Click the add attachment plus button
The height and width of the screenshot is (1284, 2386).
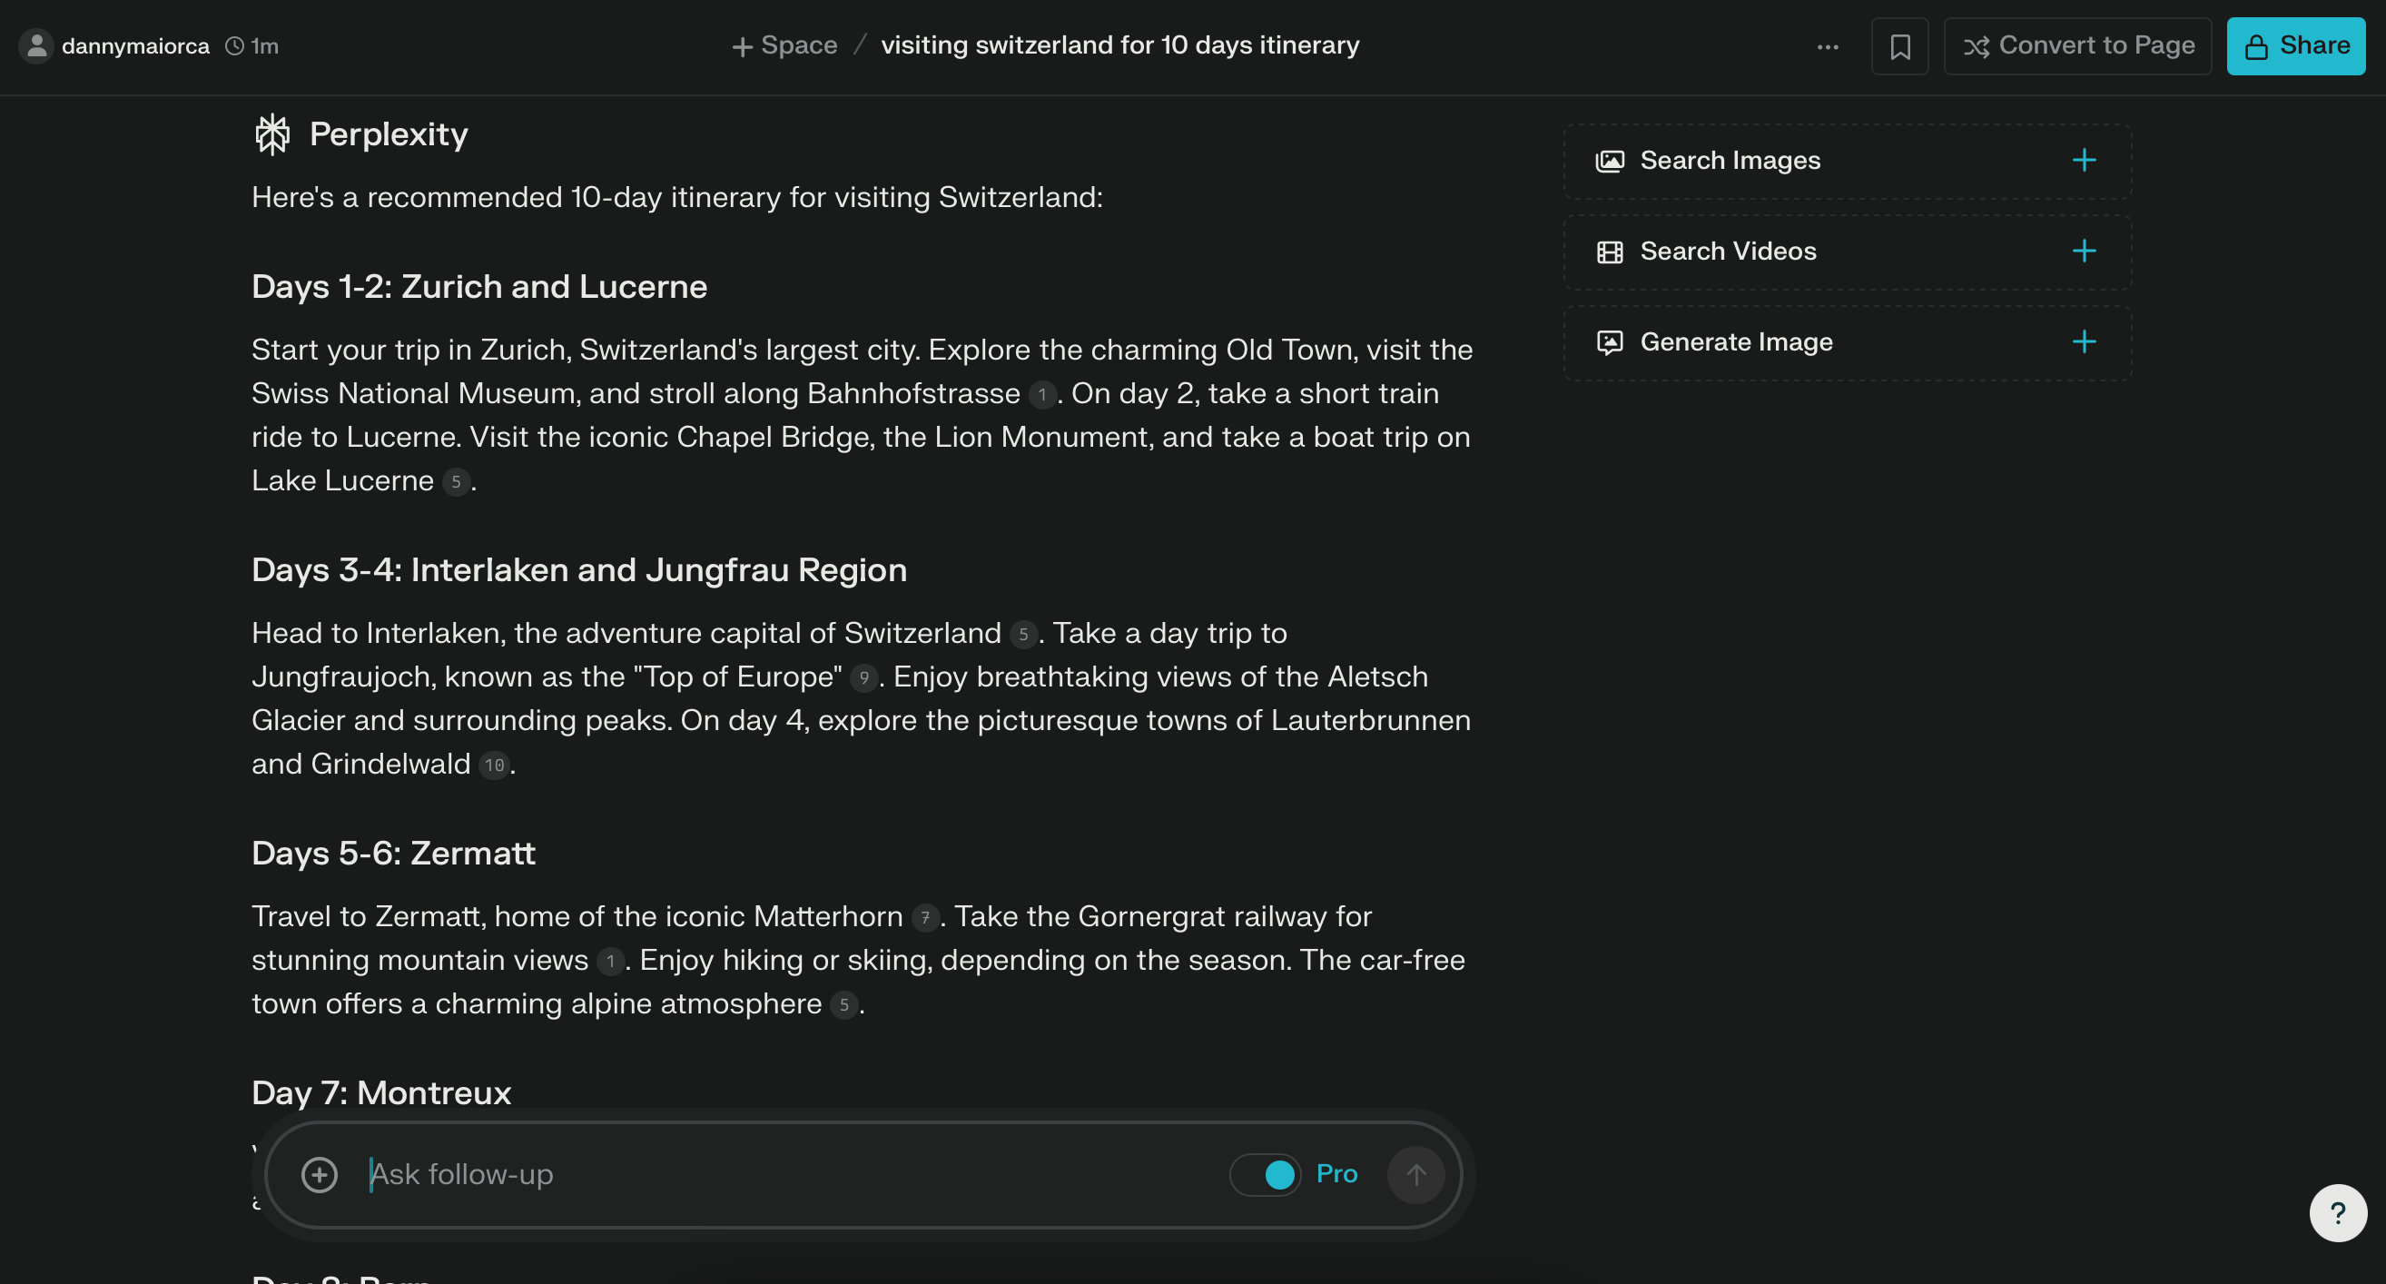point(318,1173)
